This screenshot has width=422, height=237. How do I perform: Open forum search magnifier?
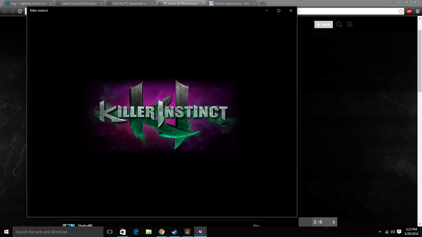click(339, 24)
